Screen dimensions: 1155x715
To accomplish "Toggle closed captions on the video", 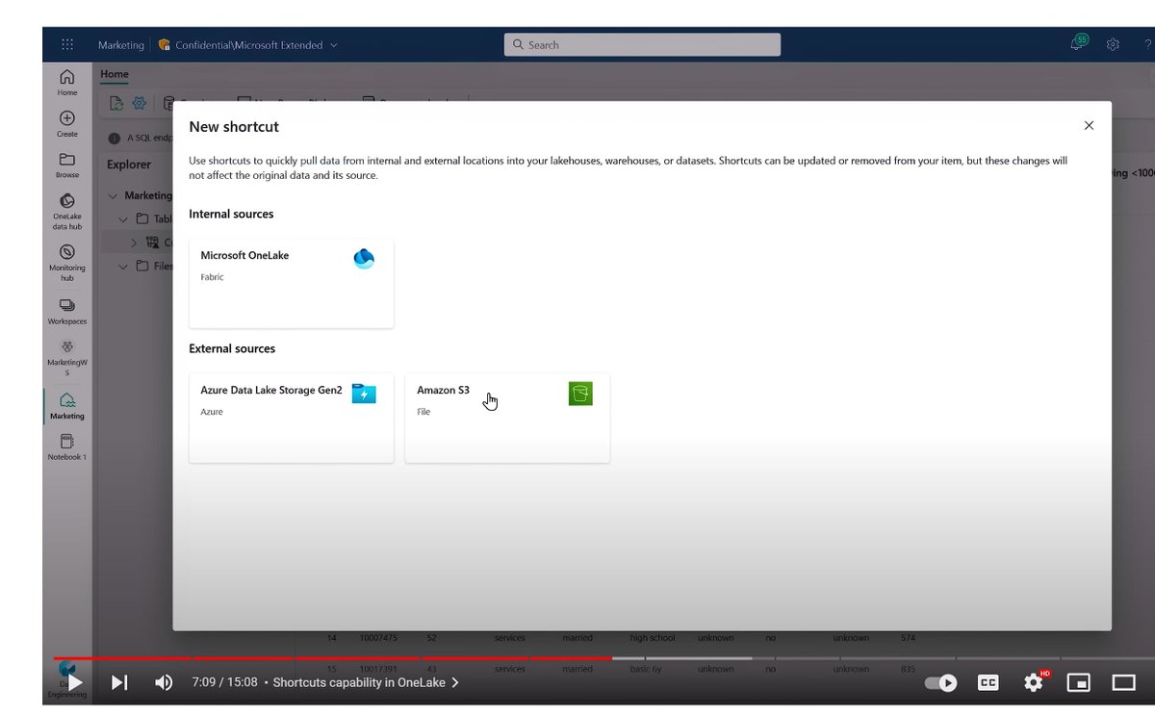I will pos(988,682).
